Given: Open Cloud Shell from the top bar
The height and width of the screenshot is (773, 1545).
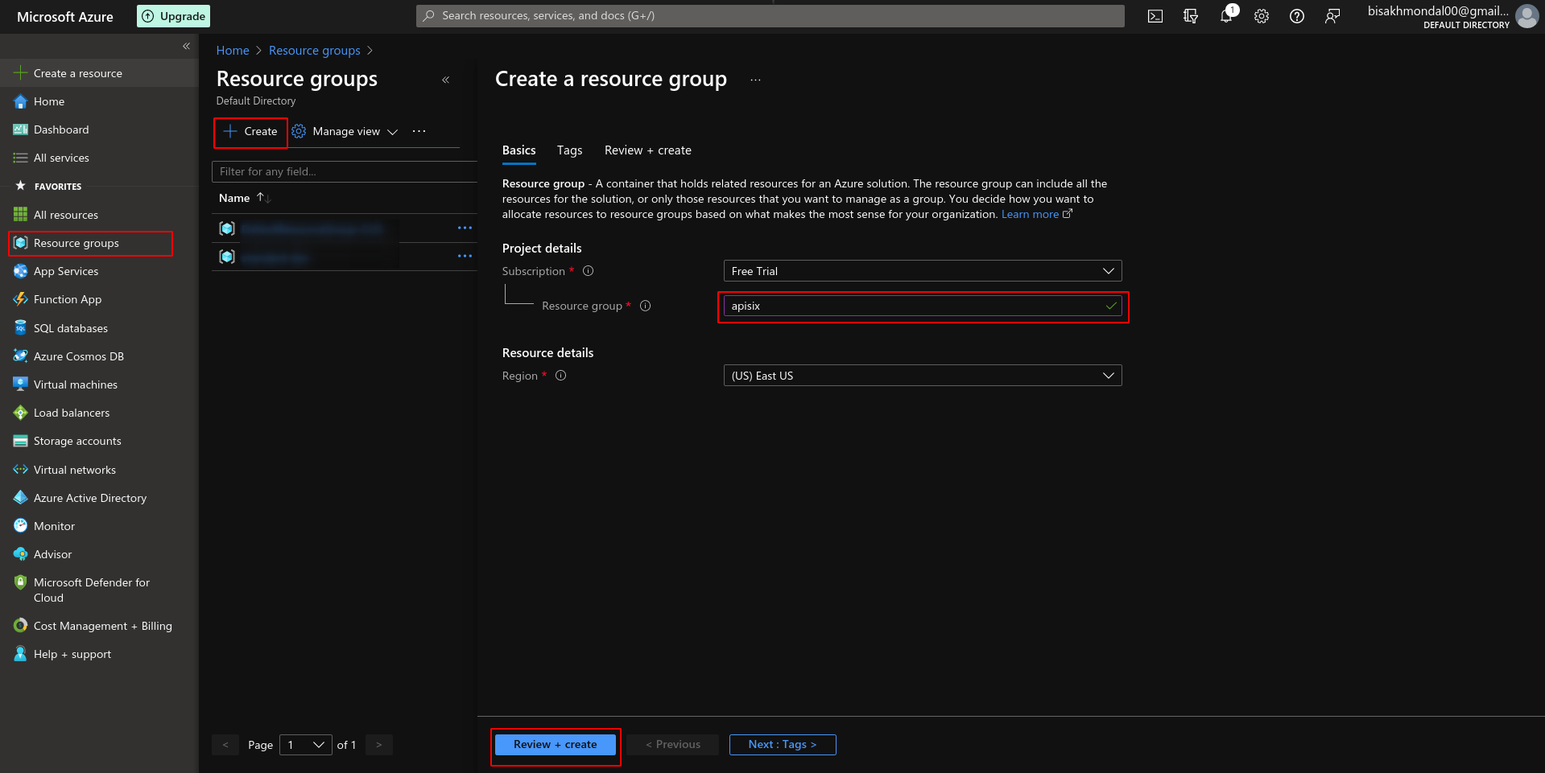Looking at the screenshot, I should (1155, 16).
